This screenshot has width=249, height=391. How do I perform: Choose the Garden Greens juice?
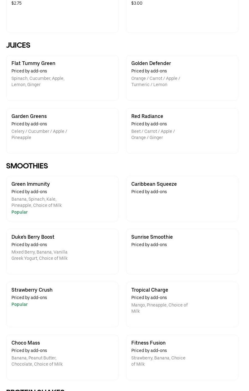(x=62, y=130)
